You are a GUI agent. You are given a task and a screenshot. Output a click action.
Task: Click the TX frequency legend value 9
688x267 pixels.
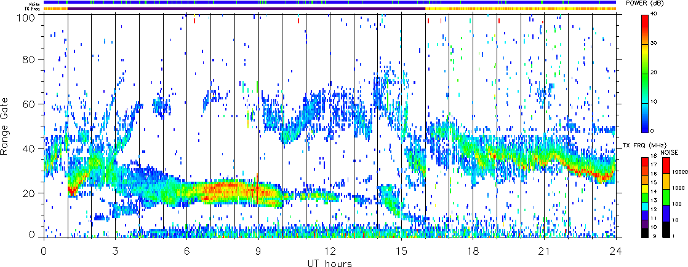pos(655,237)
